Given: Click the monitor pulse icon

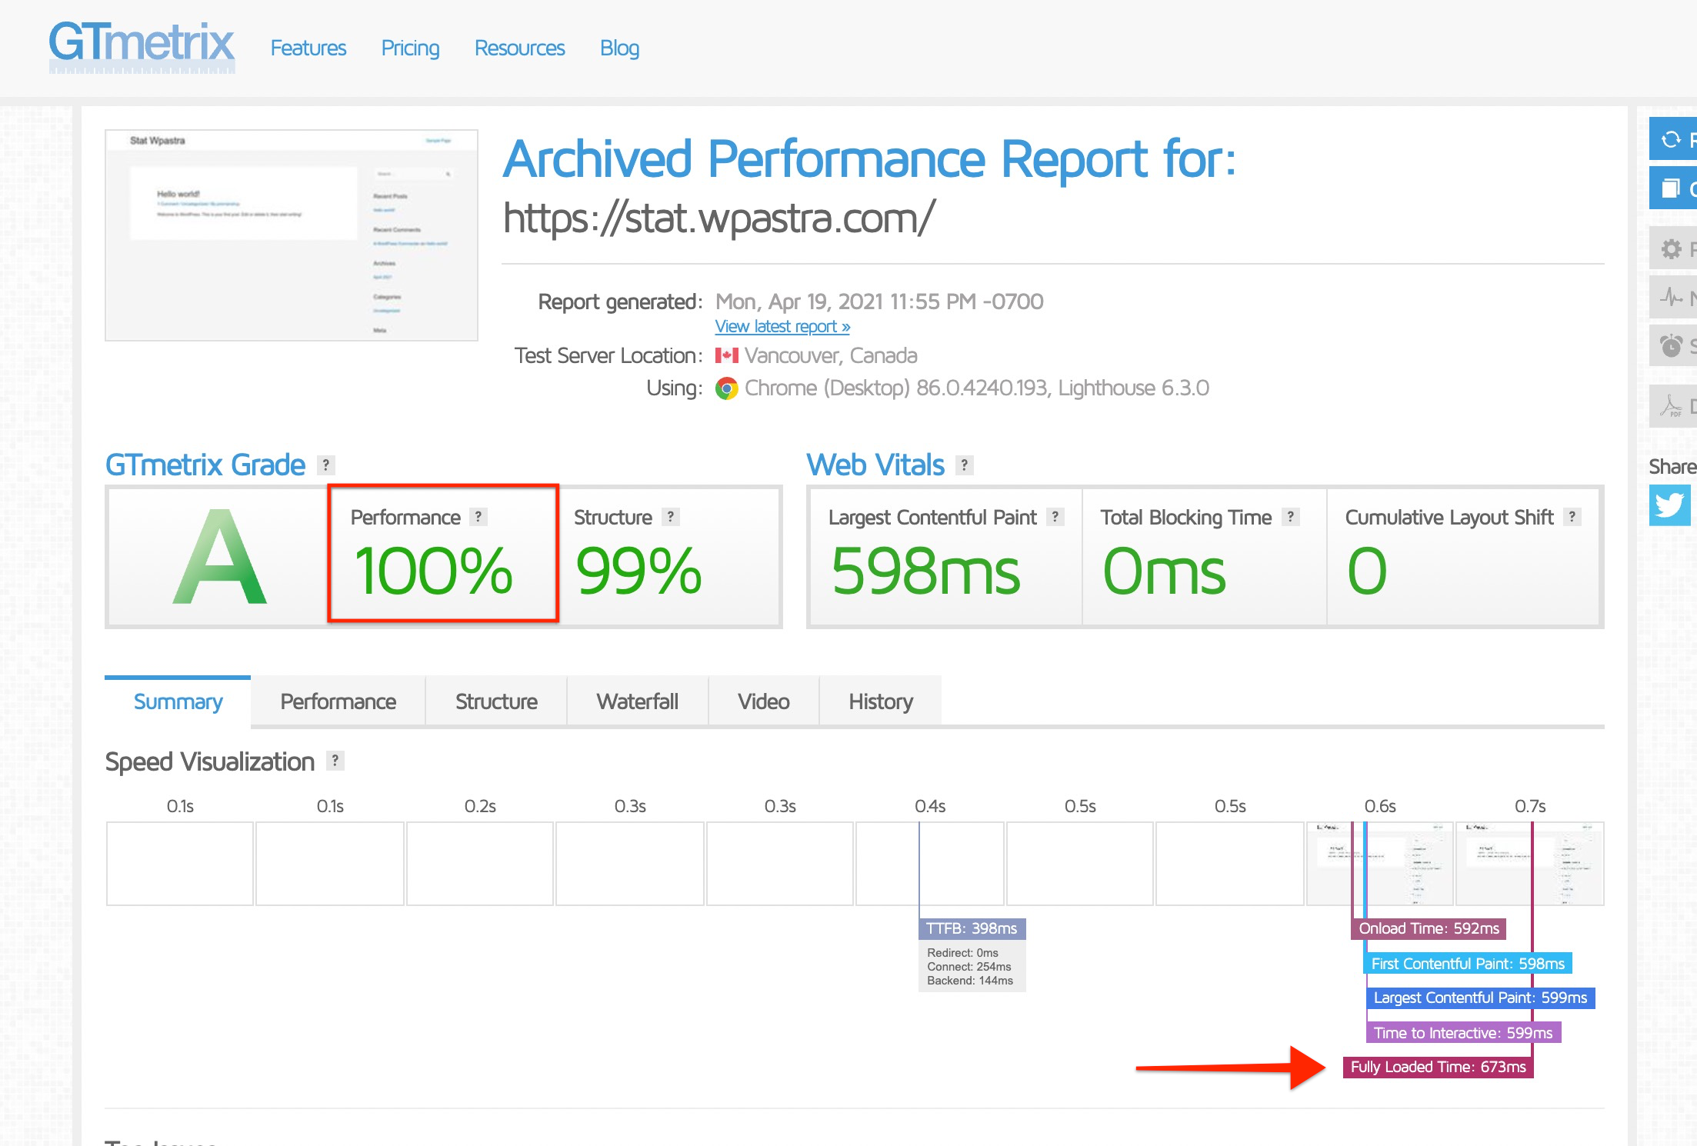Looking at the screenshot, I should click(x=1673, y=297).
